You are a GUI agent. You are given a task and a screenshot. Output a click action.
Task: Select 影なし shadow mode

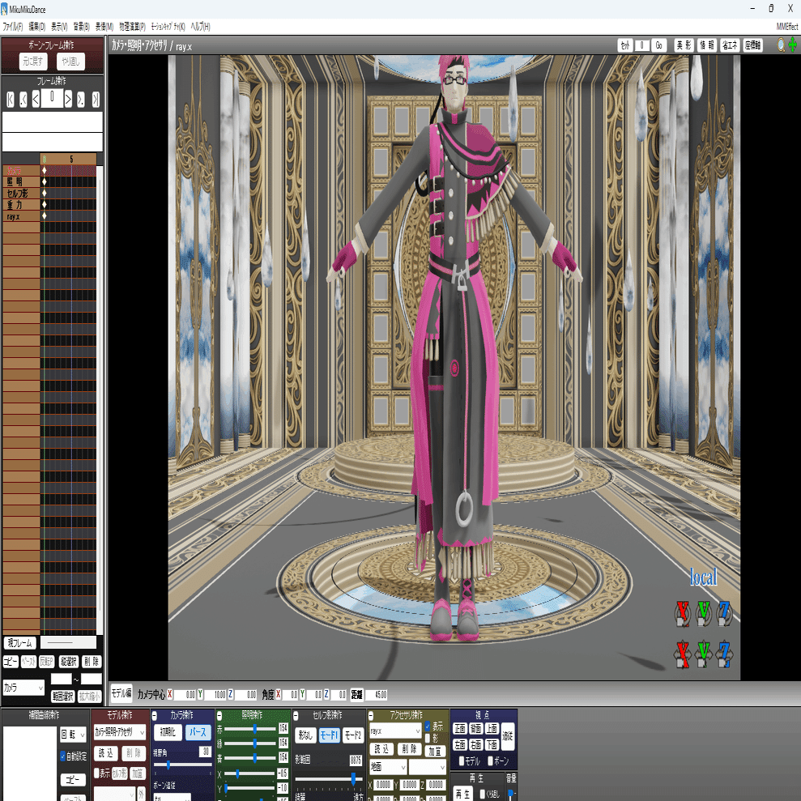(x=305, y=735)
